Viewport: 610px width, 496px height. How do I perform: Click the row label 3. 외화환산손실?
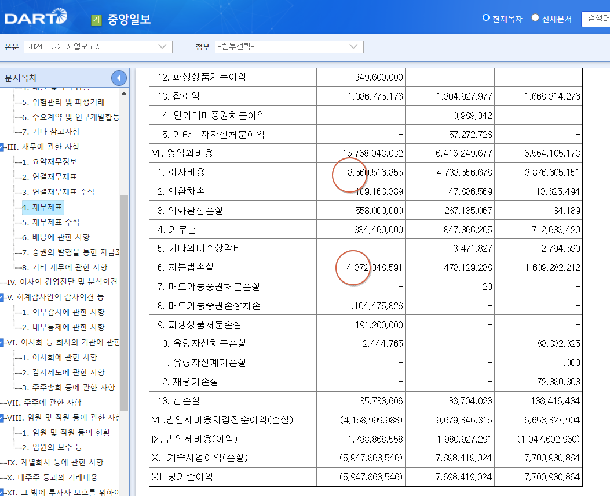pyautogui.click(x=190, y=211)
